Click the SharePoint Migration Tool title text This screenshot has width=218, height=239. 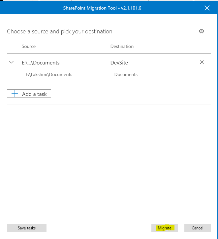[x=102, y=8]
